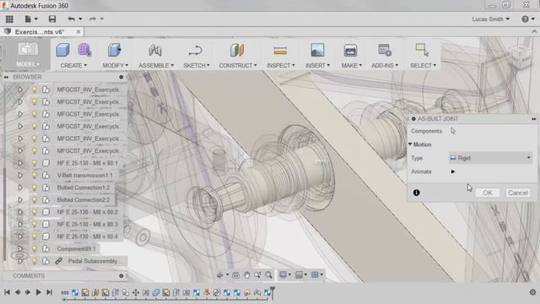Collapse the BROWSER panel with double arrows
Viewport: 540px width, 304px height.
coord(6,77)
